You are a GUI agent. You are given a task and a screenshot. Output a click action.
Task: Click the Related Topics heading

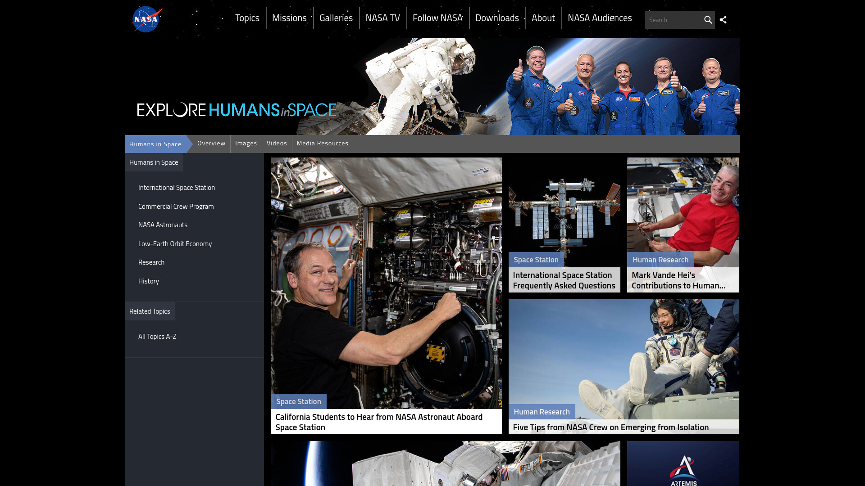coord(150,311)
